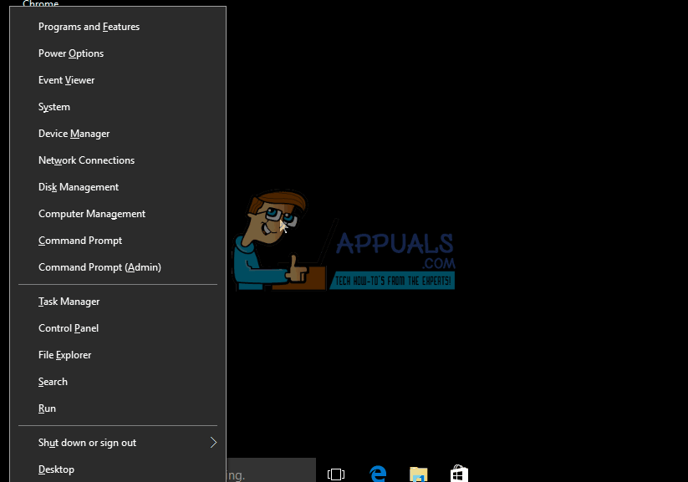This screenshot has width=688, height=482.
Task: Open Task Manager from the menu
Action: click(x=69, y=302)
